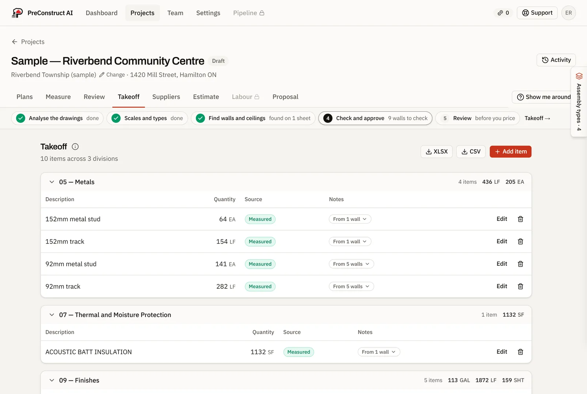Open Team in the top navigation
The width and height of the screenshot is (587, 394).
pyautogui.click(x=175, y=13)
